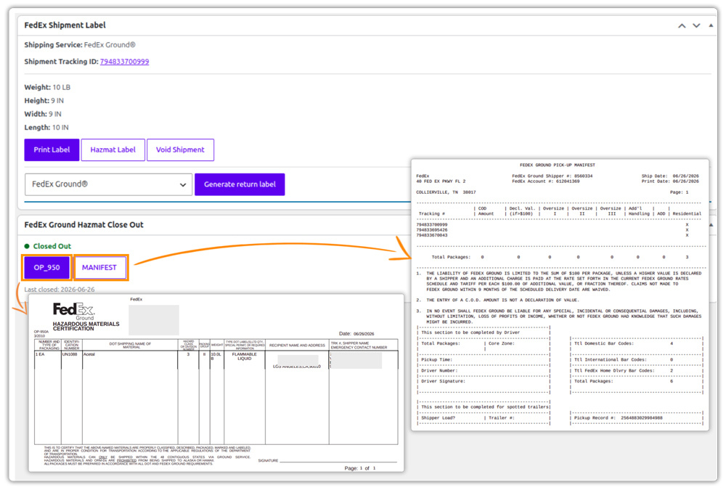Open the MANIFEST document
This screenshot has height=490, width=726.
pos(99,268)
